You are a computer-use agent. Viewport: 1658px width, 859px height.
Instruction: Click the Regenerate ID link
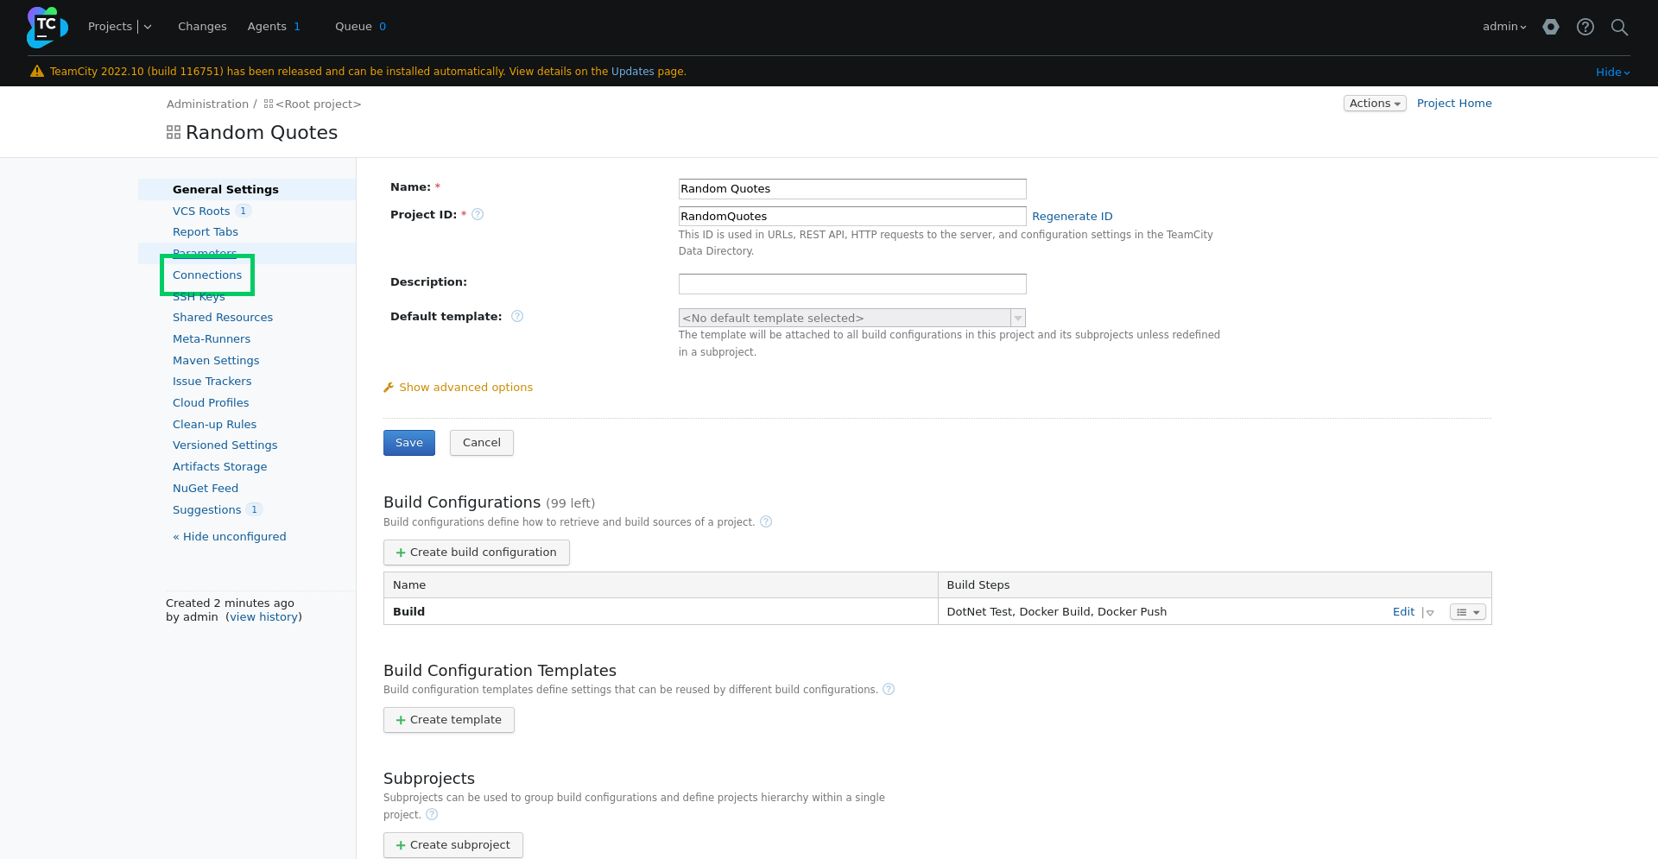click(x=1073, y=217)
